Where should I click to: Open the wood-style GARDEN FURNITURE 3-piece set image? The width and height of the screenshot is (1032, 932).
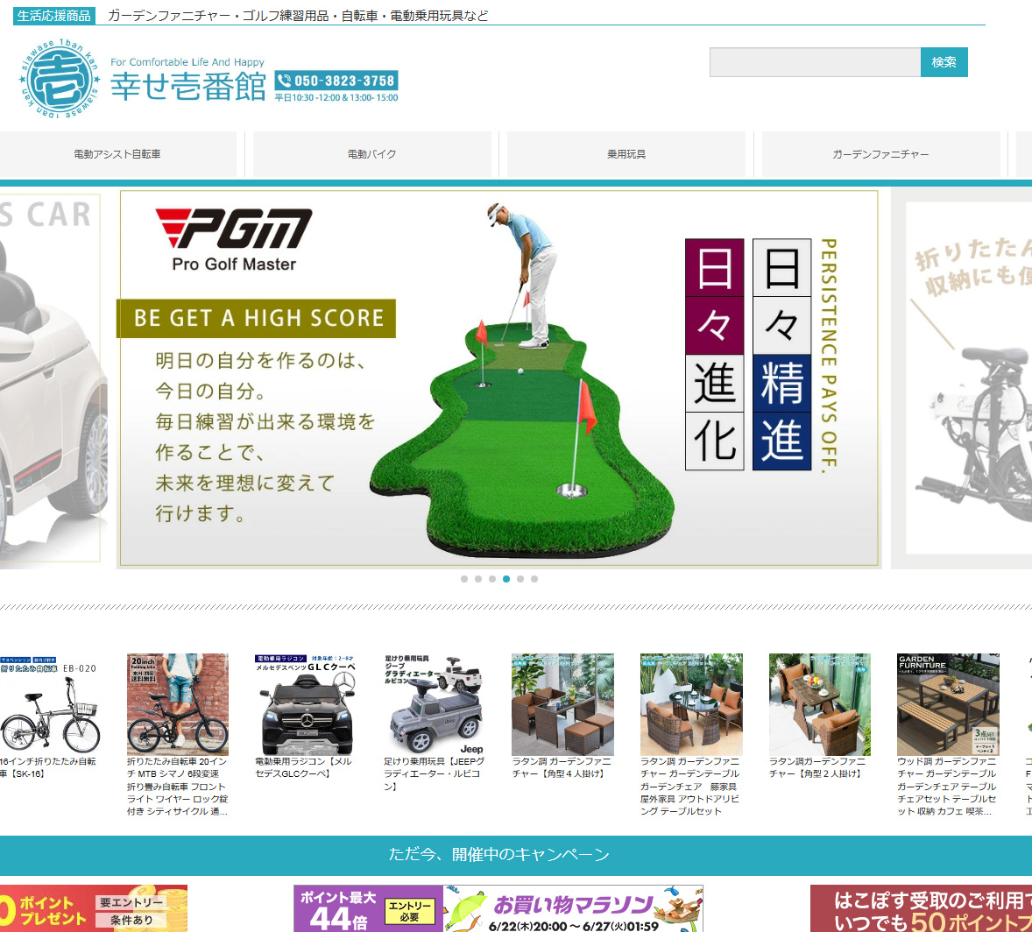click(949, 704)
